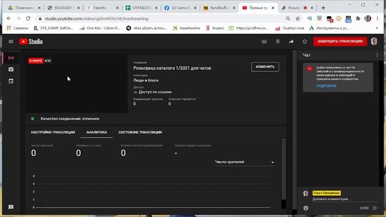386x217 pixels.
Task: Click Качество соединения: отличное status
Action: tap(70, 119)
